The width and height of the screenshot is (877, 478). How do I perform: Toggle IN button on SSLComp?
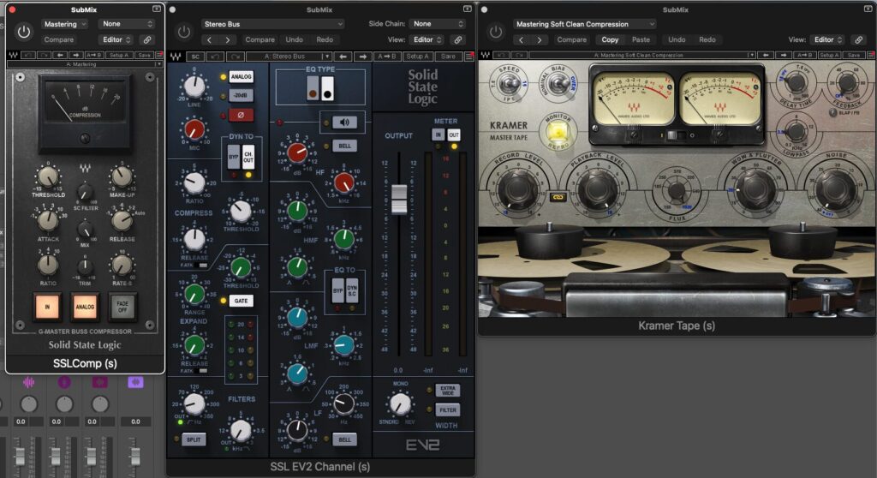point(47,307)
